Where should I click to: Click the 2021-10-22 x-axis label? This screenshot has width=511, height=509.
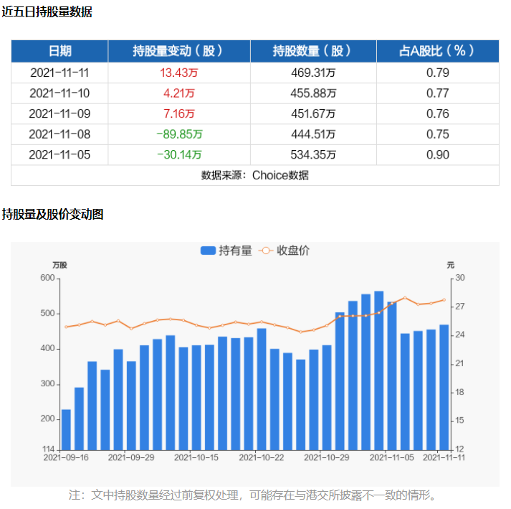point(262,458)
